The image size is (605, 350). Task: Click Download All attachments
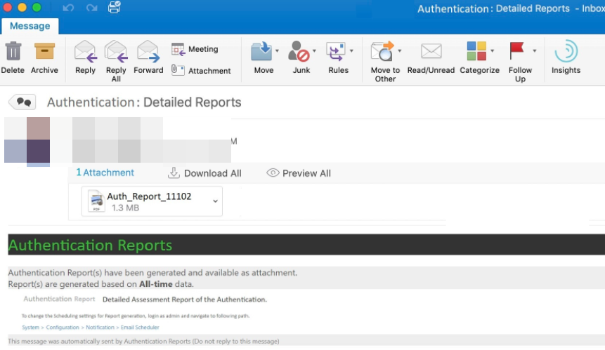point(204,173)
